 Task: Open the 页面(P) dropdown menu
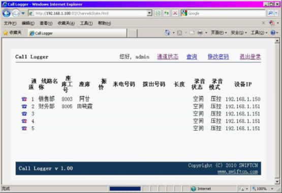tap(218, 33)
